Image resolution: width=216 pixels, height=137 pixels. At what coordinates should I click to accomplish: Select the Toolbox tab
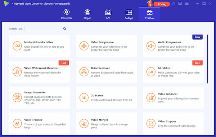click(x=149, y=14)
